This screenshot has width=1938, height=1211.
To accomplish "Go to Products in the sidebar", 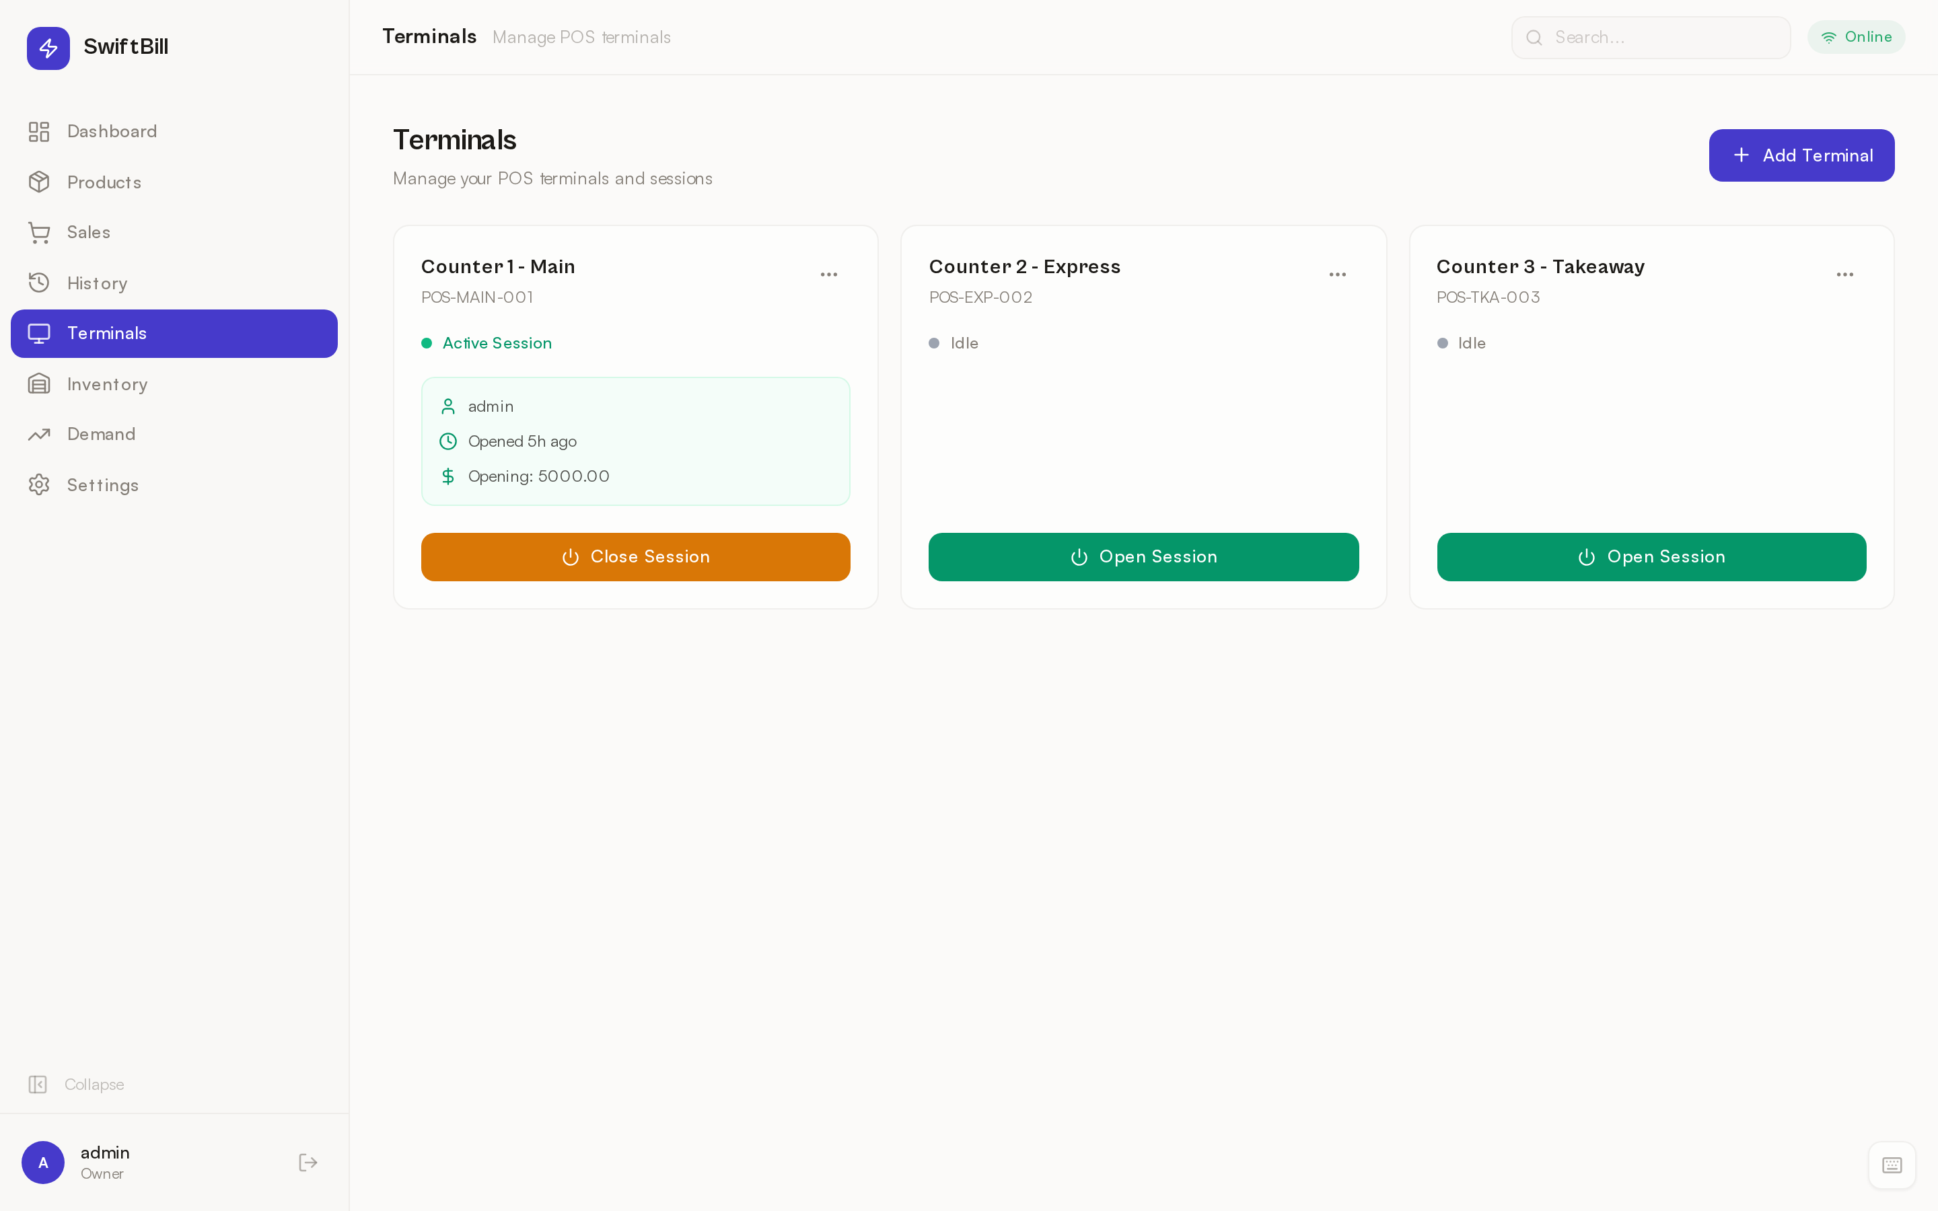I will (174, 182).
